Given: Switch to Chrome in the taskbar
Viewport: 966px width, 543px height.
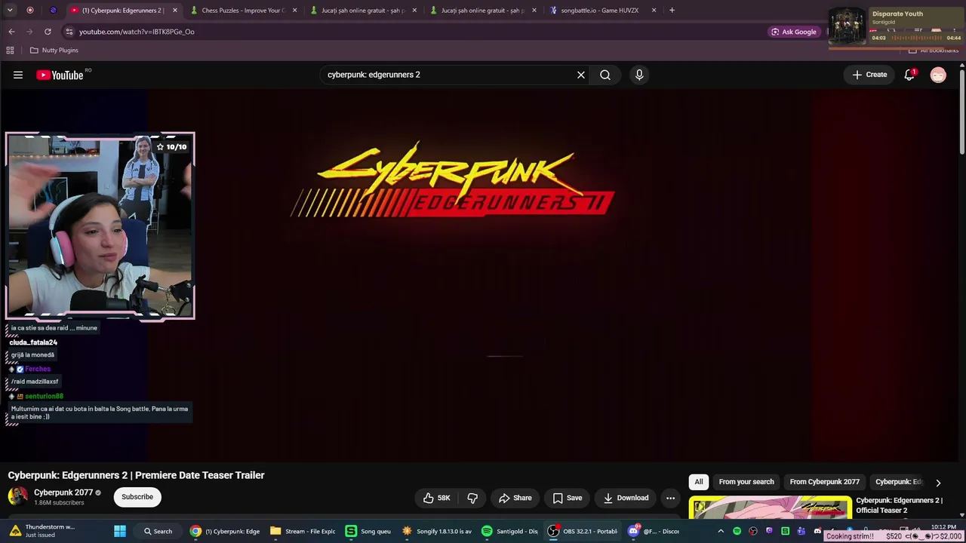Looking at the screenshot, I should 225,531.
